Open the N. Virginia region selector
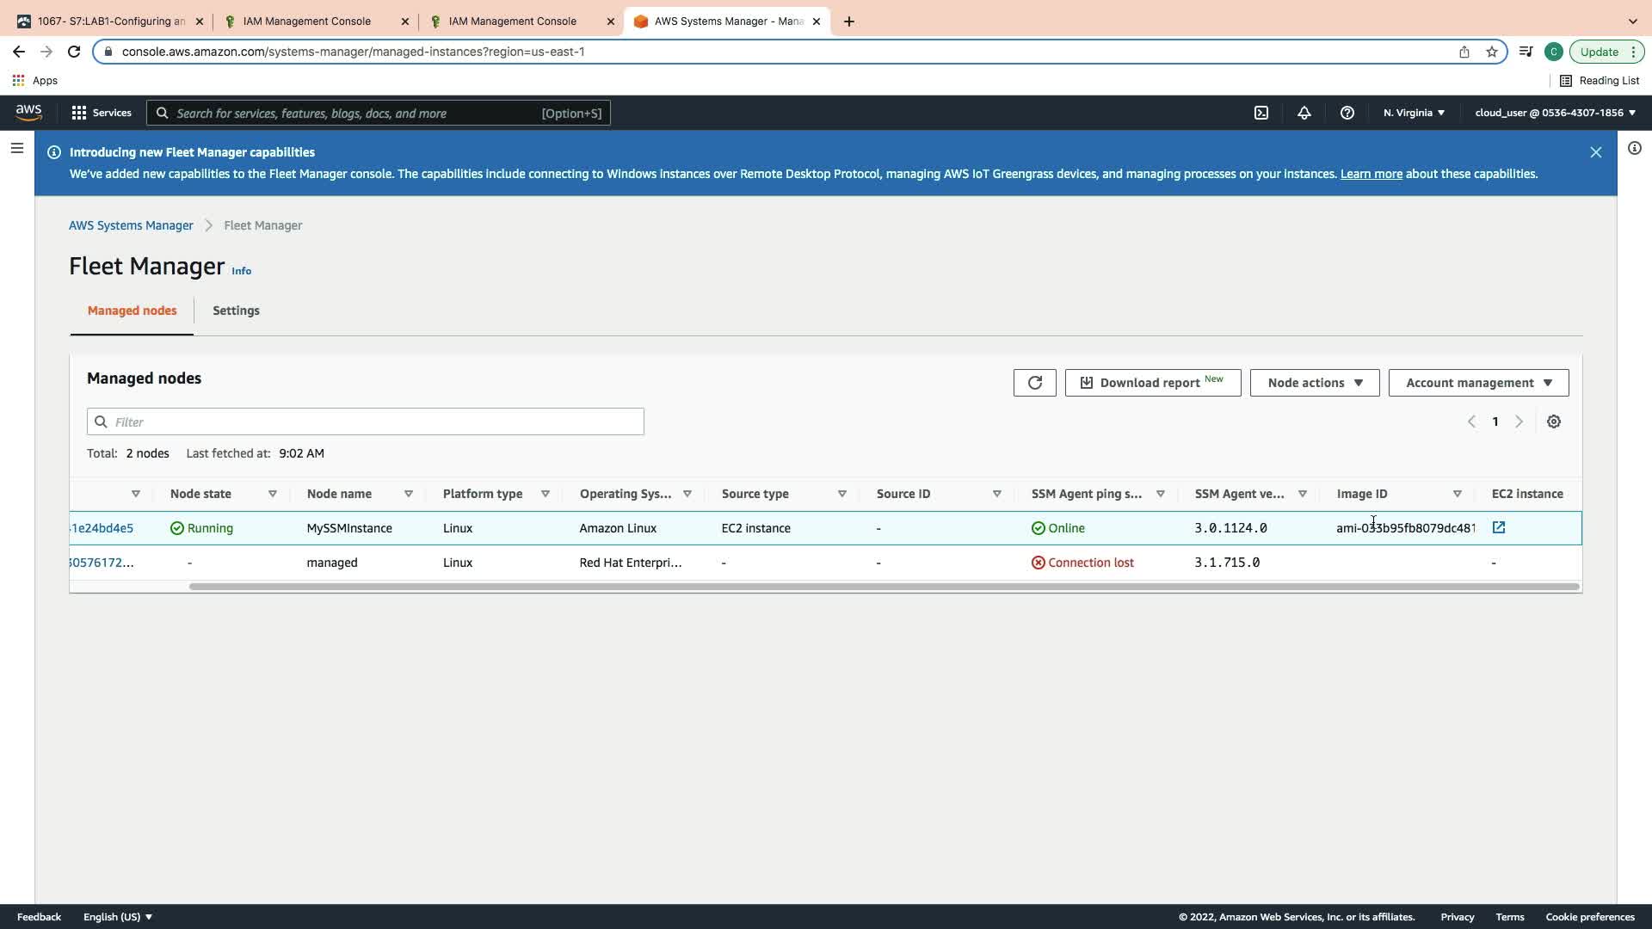 pyautogui.click(x=1413, y=113)
